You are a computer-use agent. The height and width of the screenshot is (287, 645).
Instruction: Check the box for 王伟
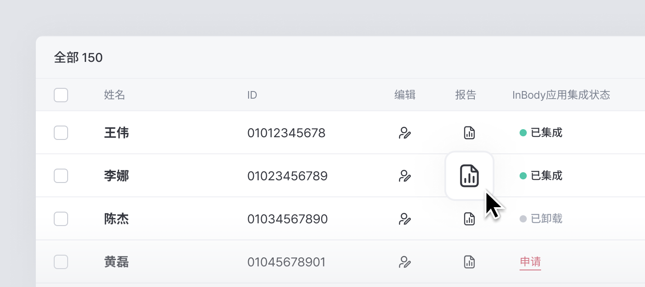click(61, 133)
